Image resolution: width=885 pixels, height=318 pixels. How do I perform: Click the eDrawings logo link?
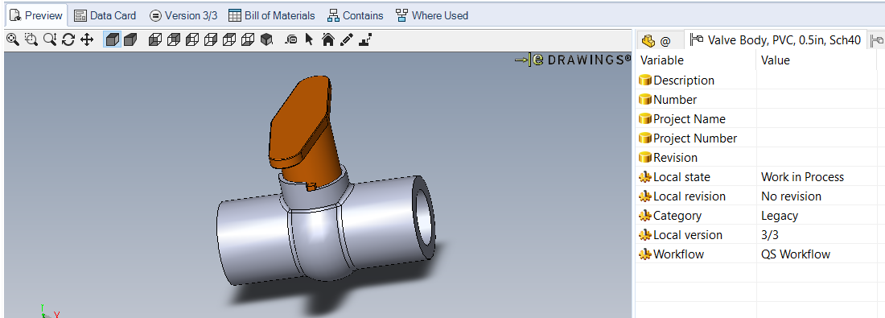(x=572, y=60)
